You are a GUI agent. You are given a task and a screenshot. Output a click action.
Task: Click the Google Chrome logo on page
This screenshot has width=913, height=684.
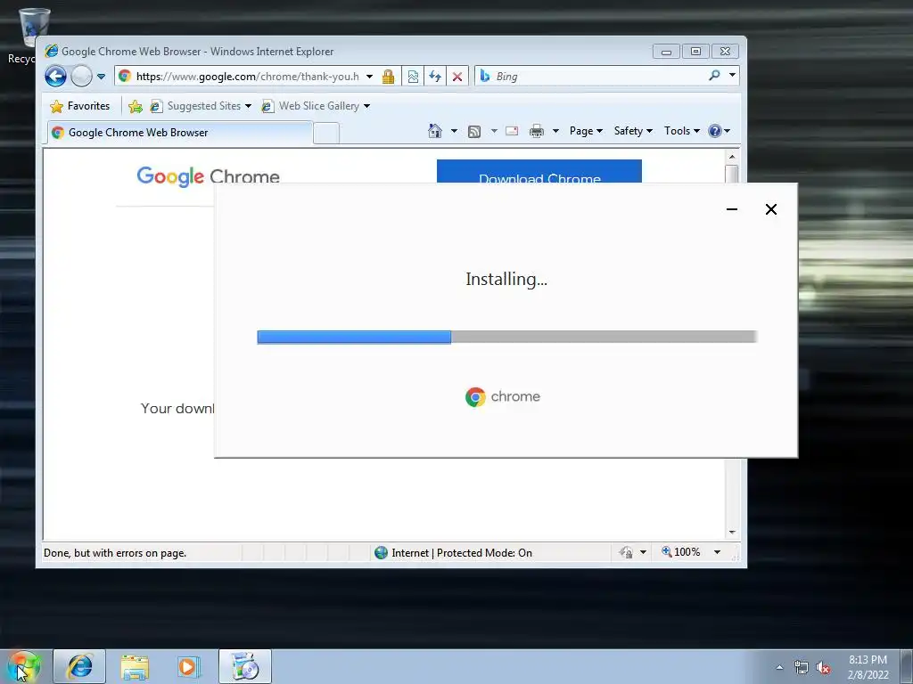tap(208, 176)
